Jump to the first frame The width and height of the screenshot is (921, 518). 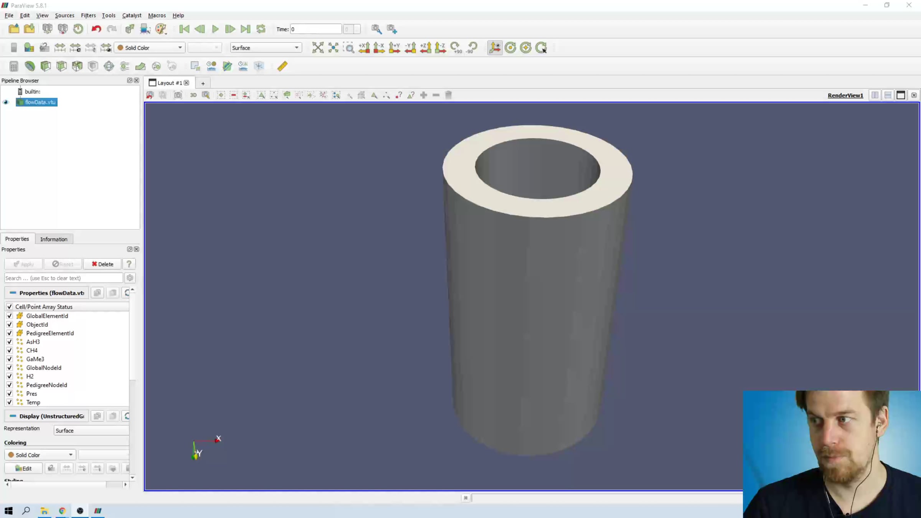point(184,29)
